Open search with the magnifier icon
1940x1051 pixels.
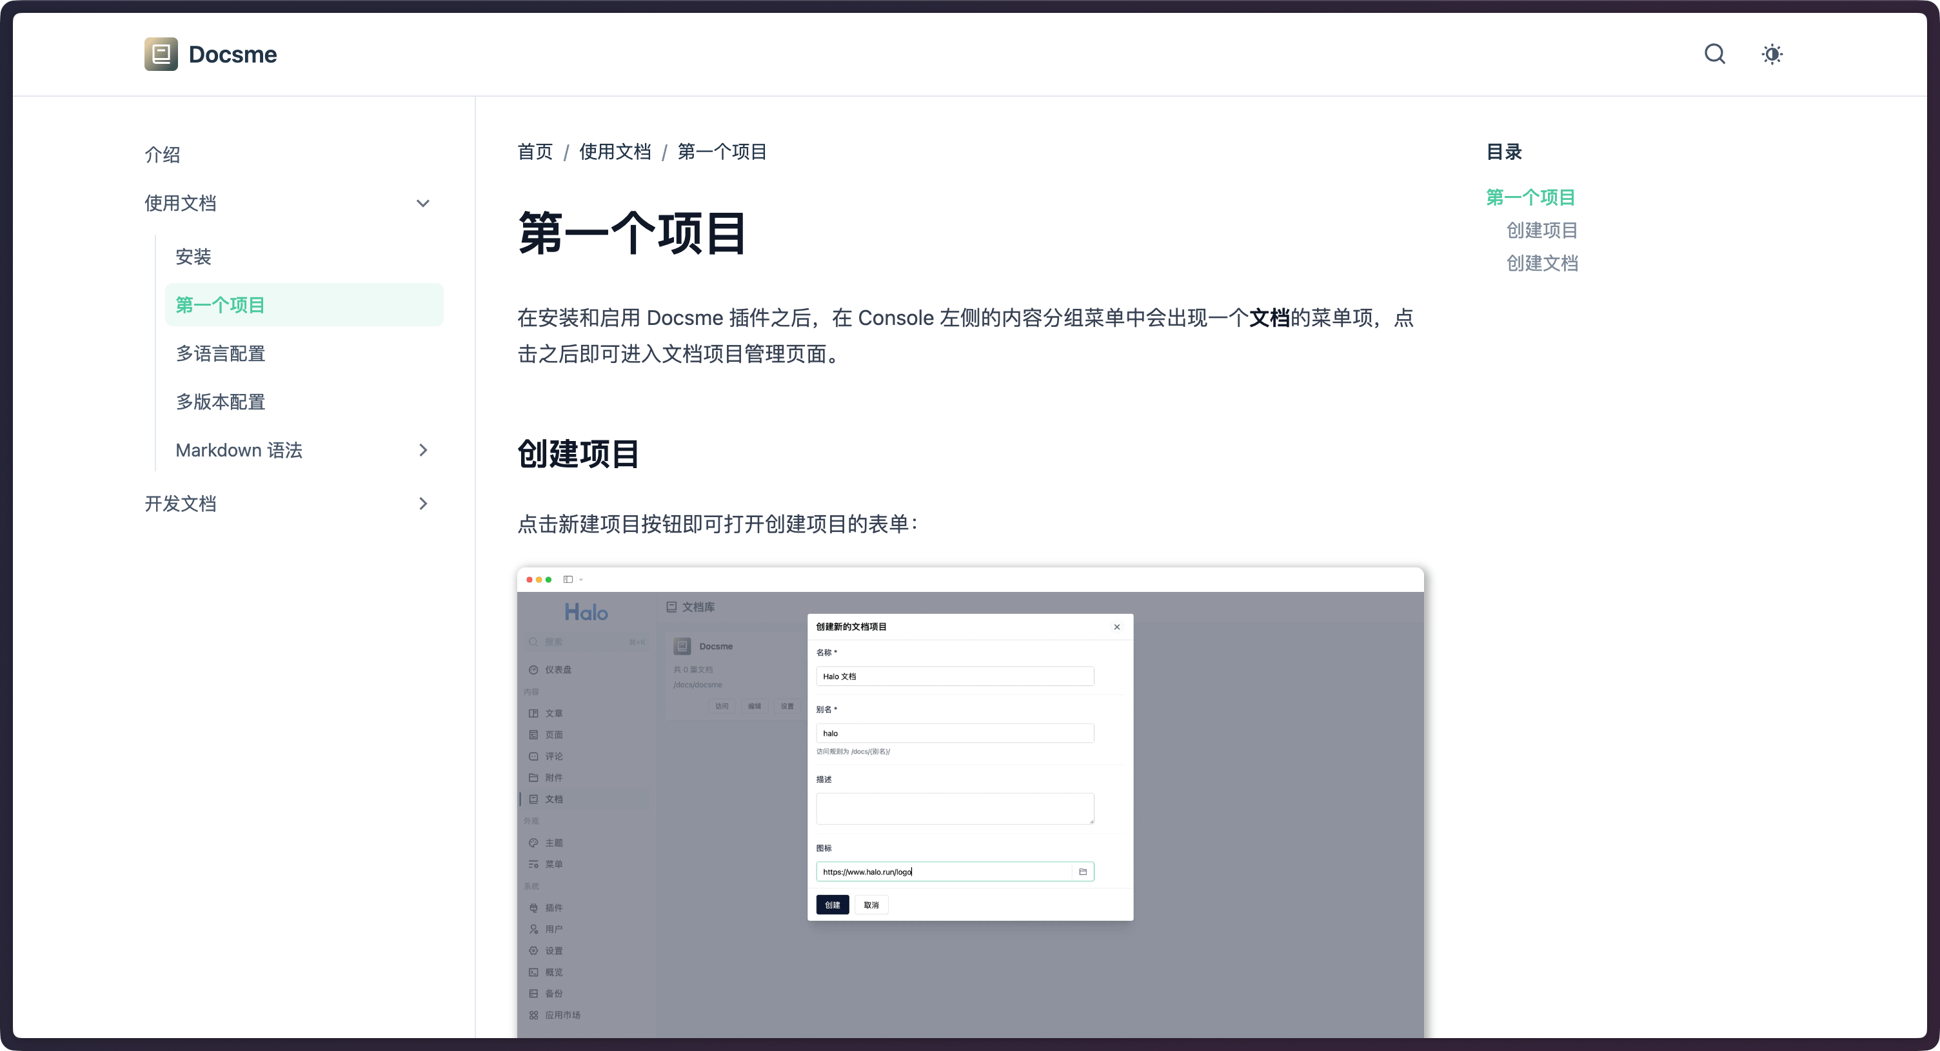pos(1715,54)
